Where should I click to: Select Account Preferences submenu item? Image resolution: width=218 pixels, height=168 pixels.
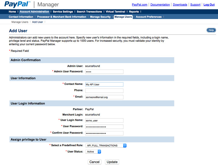[x=148, y=17]
